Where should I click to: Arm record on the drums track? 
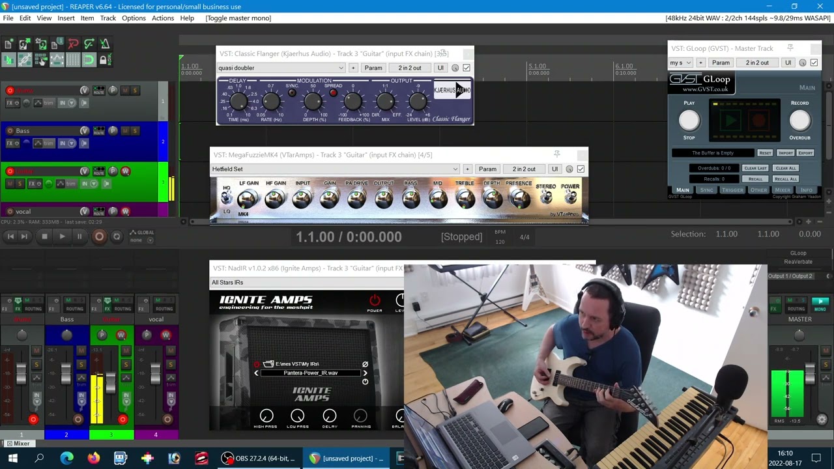click(x=10, y=91)
